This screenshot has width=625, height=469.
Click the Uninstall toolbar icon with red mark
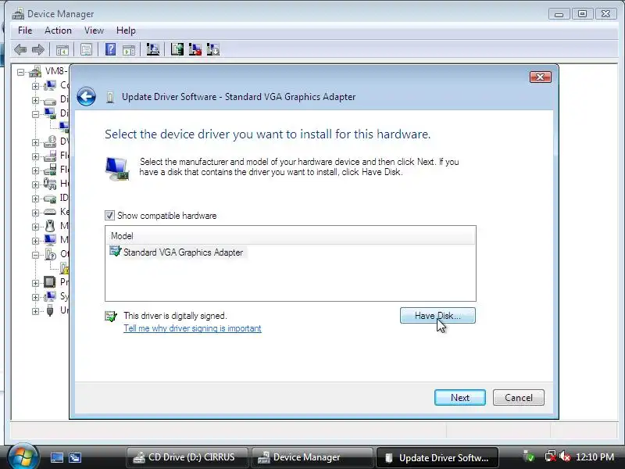click(x=195, y=50)
